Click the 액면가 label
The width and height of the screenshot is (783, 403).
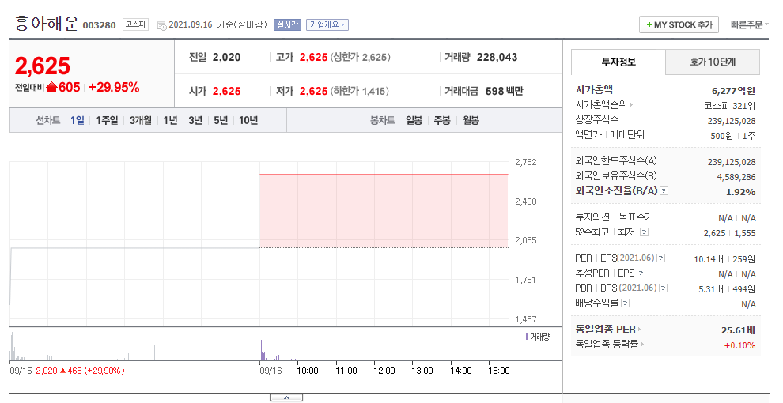(x=588, y=134)
